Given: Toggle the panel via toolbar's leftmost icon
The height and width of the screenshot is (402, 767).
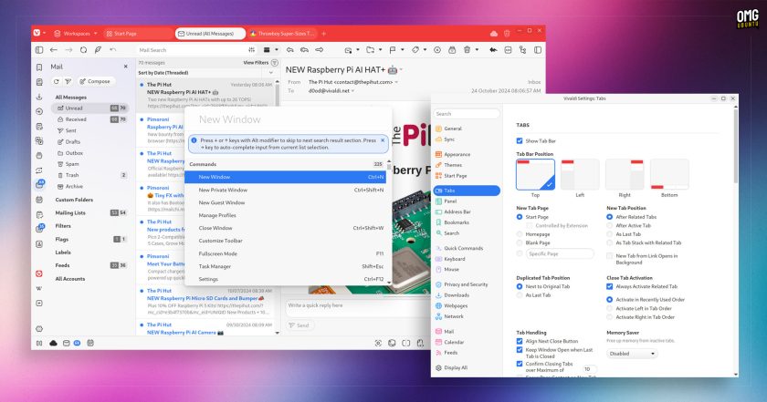Looking at the screenshot, I should click(39, 50).
